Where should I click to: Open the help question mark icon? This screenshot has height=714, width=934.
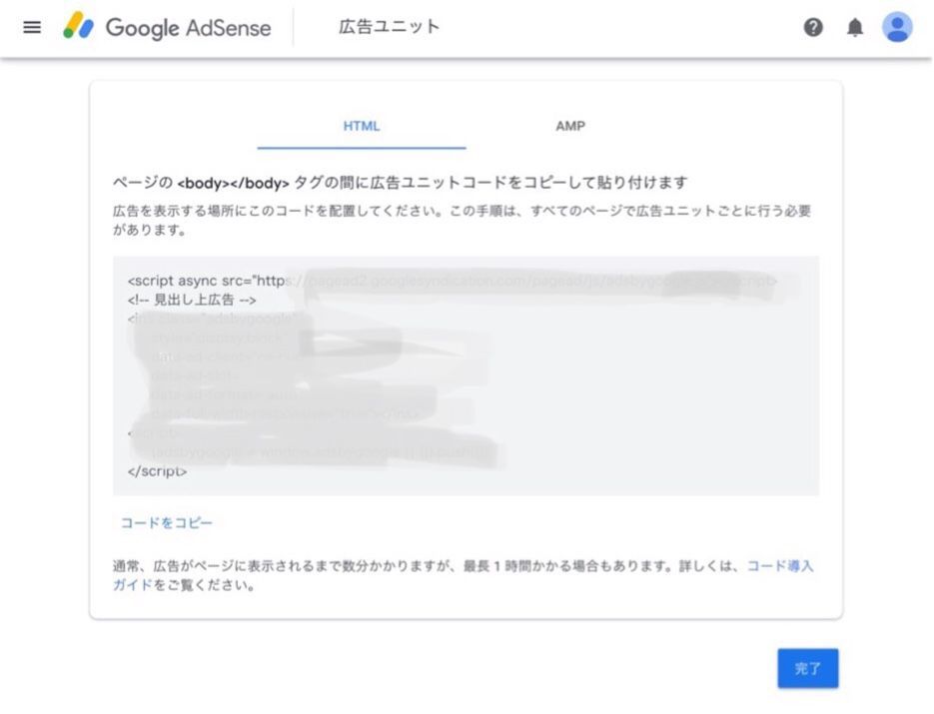pyautogui.click(x=813, y=27)
